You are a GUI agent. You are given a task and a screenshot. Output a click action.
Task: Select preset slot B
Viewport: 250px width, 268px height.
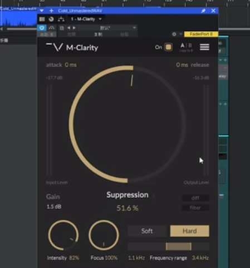(x=190, y=46)
